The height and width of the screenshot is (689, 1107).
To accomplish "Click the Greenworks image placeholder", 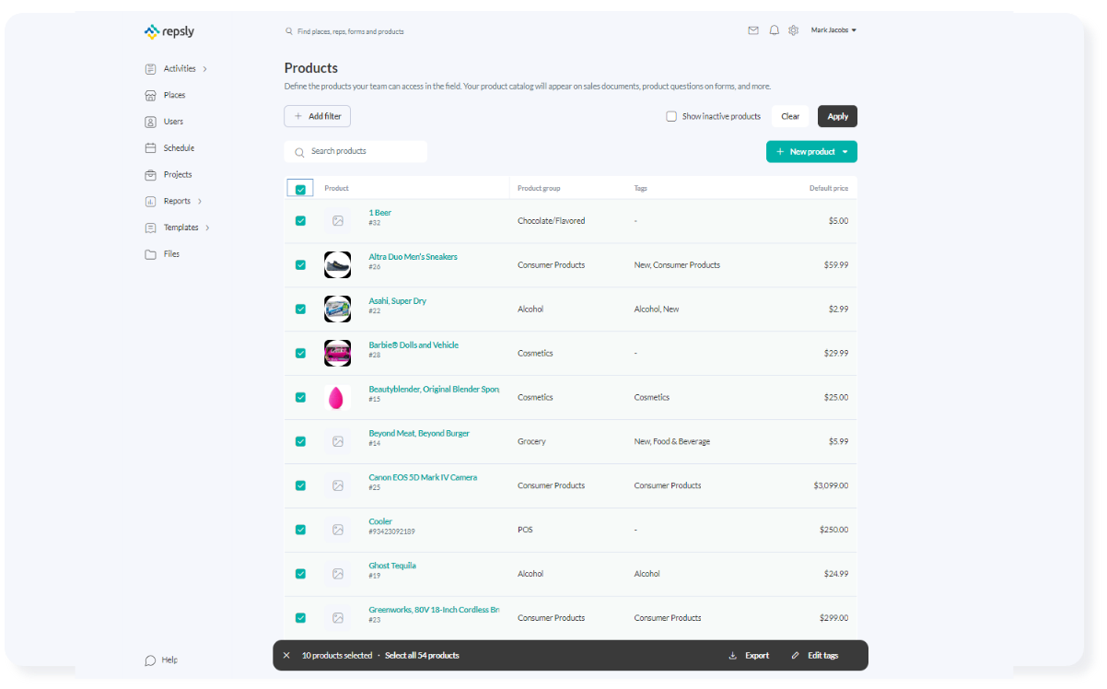I will click(x=338, y=618).
